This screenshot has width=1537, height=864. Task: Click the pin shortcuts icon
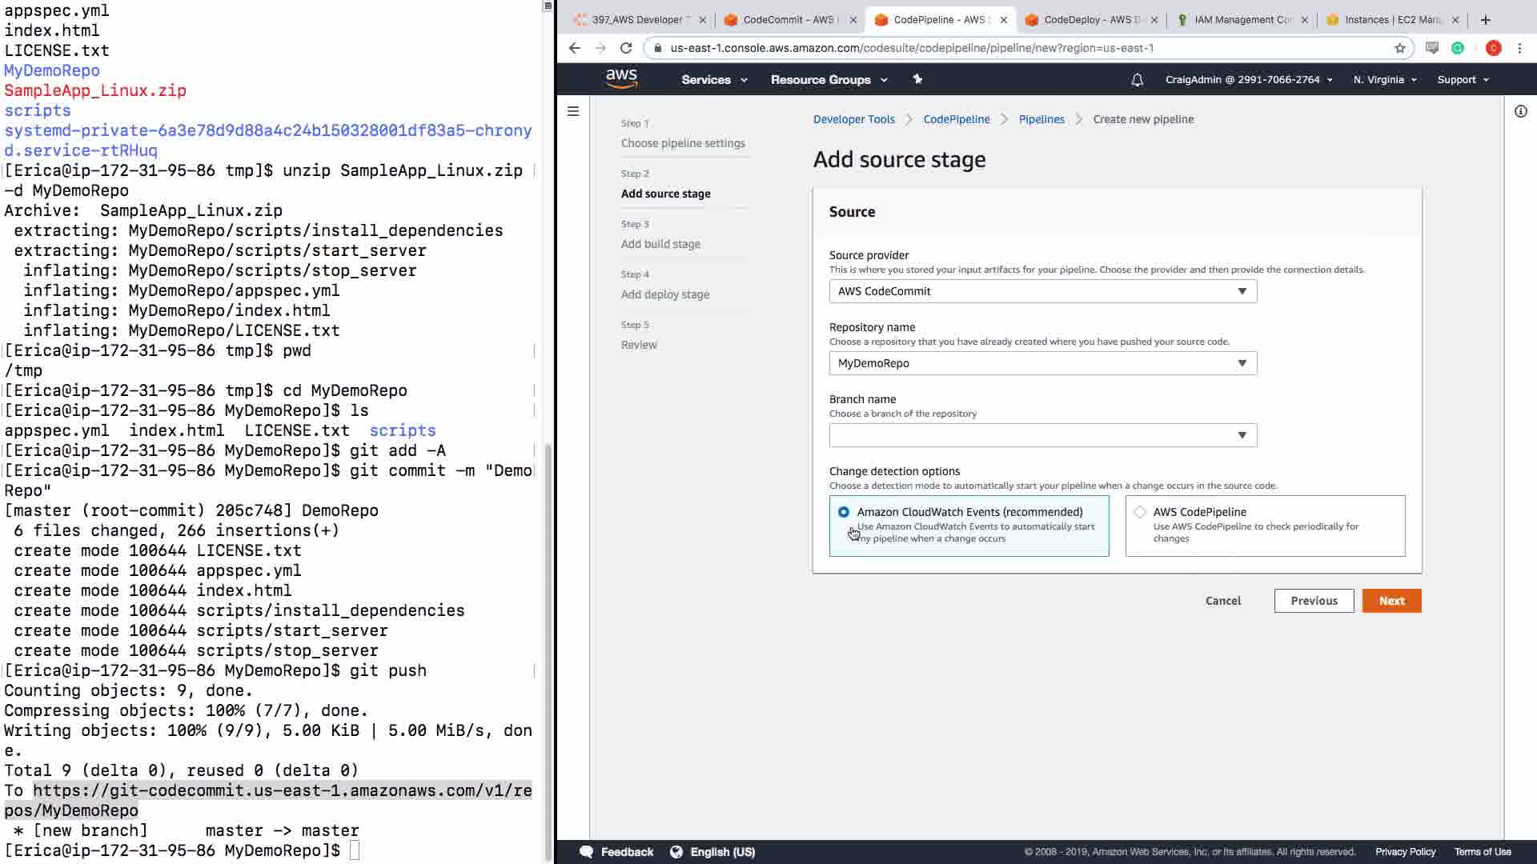(x=917, y=79)
